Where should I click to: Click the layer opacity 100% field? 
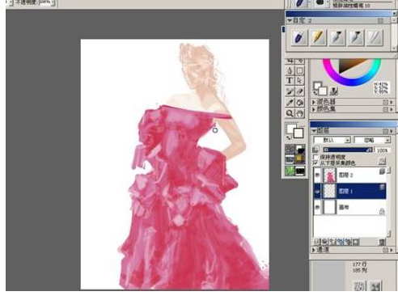coord(383,150)
